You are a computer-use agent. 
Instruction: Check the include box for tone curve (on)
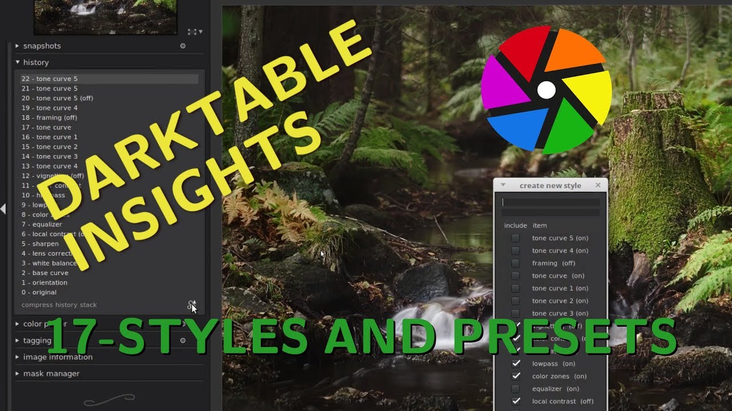[516, 276]
